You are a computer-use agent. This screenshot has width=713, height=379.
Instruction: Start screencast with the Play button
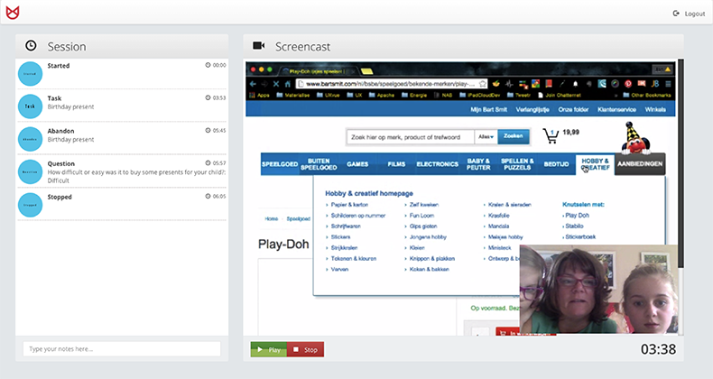(269, 349)
